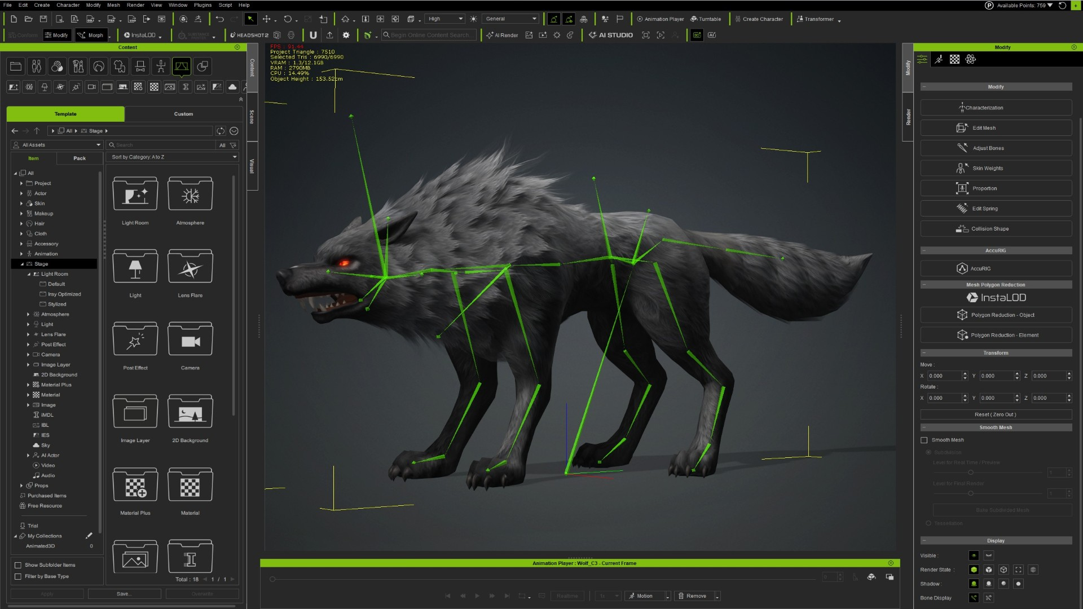Viewport: 1083px width, 609px height.
Task: Open the Cloth content category icon
Action: tap(120, 67)
